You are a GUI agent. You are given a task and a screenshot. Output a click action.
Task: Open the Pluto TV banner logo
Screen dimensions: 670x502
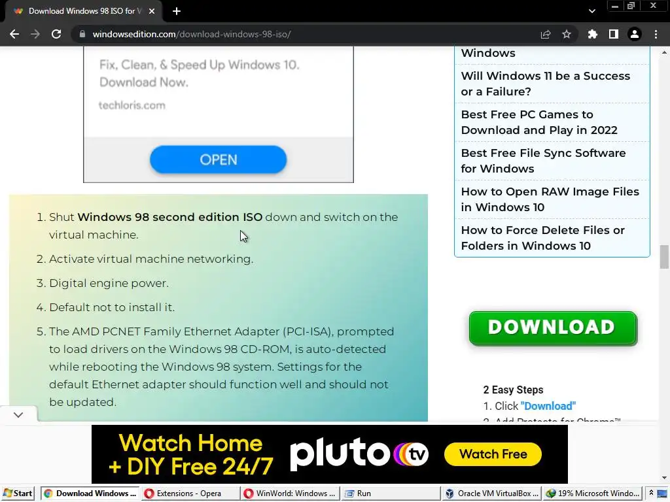[x=359, y=454]
